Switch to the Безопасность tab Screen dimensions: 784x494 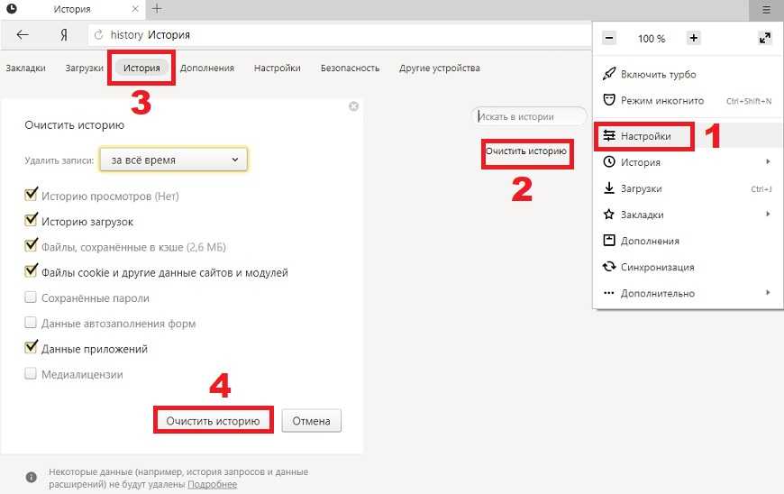[350, 68]
